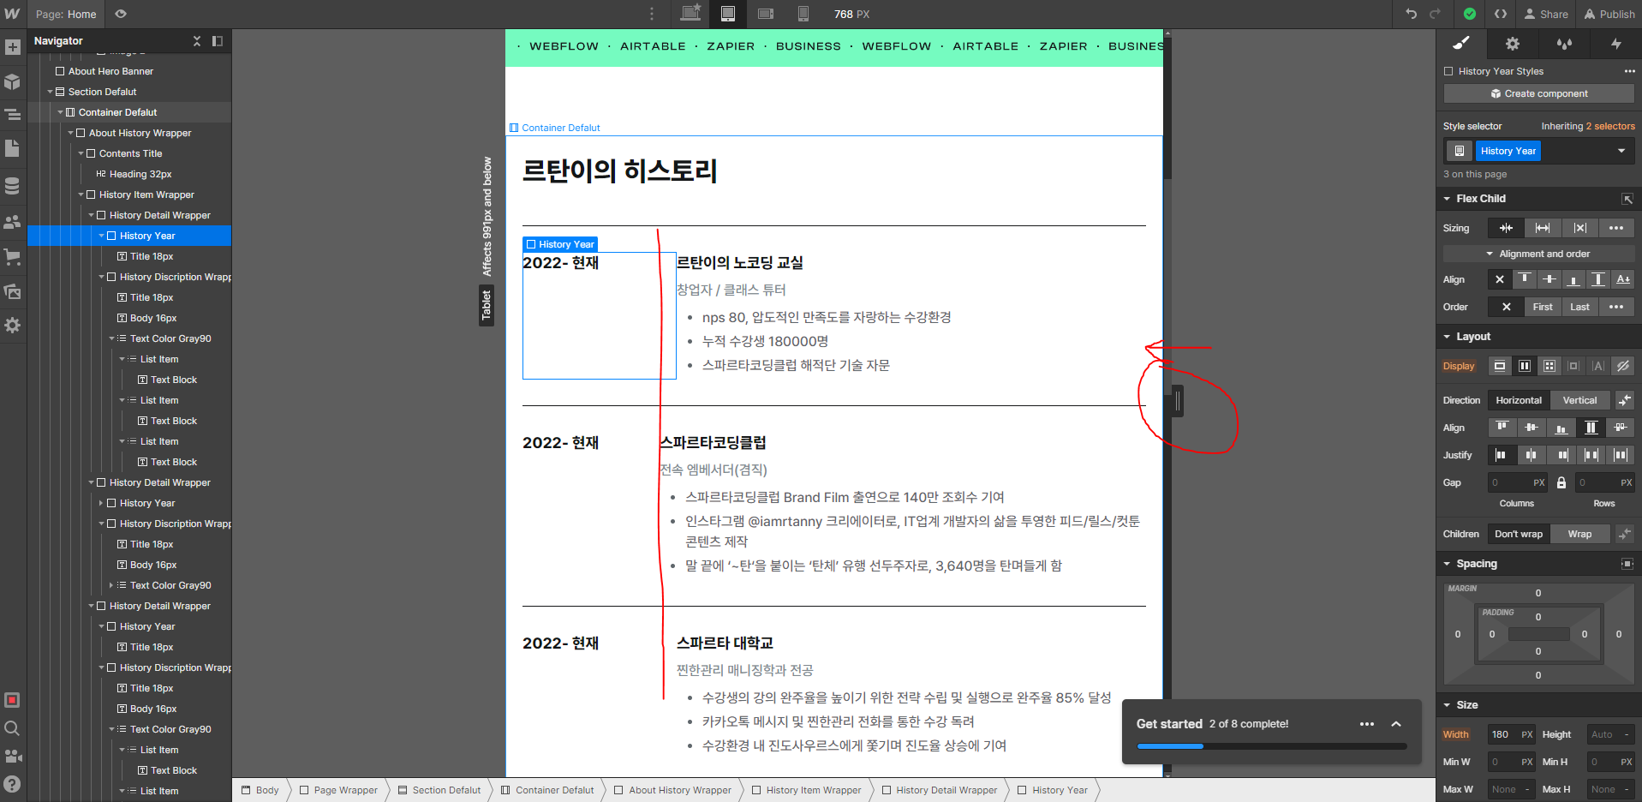This screenshot has width=1642, height=802.
Task: Open the Ecommerce cart panel
Action: (13, 255)
